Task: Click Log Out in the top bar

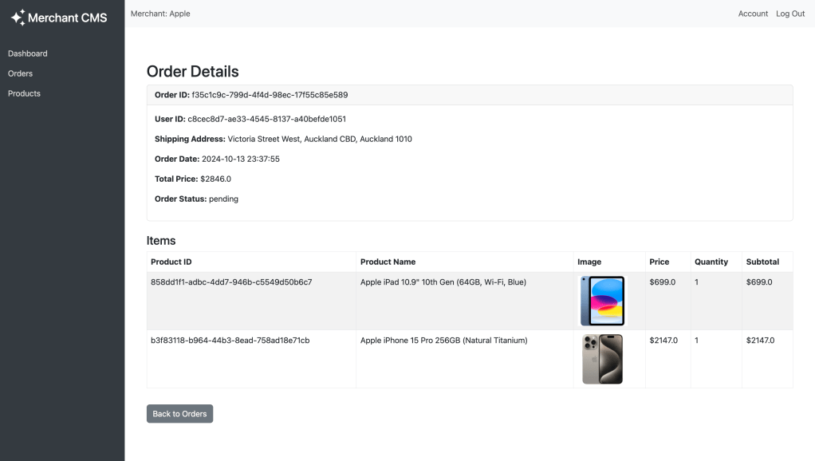Action: 790,14
